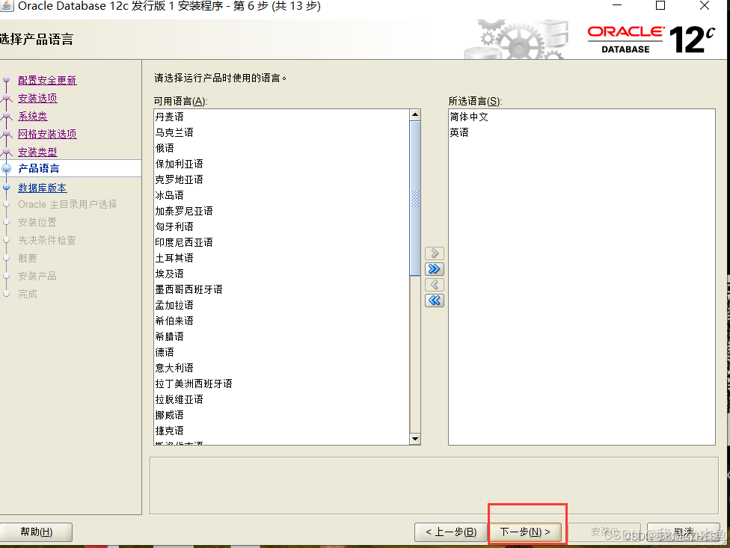Select 加泰罗尼亚语 in available languages

[282, 211]
